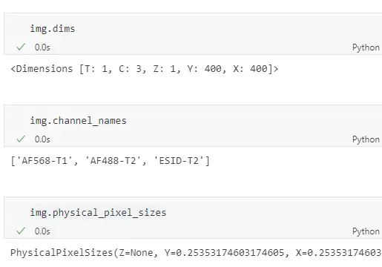Click the 0.0s execution time of img.dims
This screenshot has width=382, height=267.
(42, 47)
